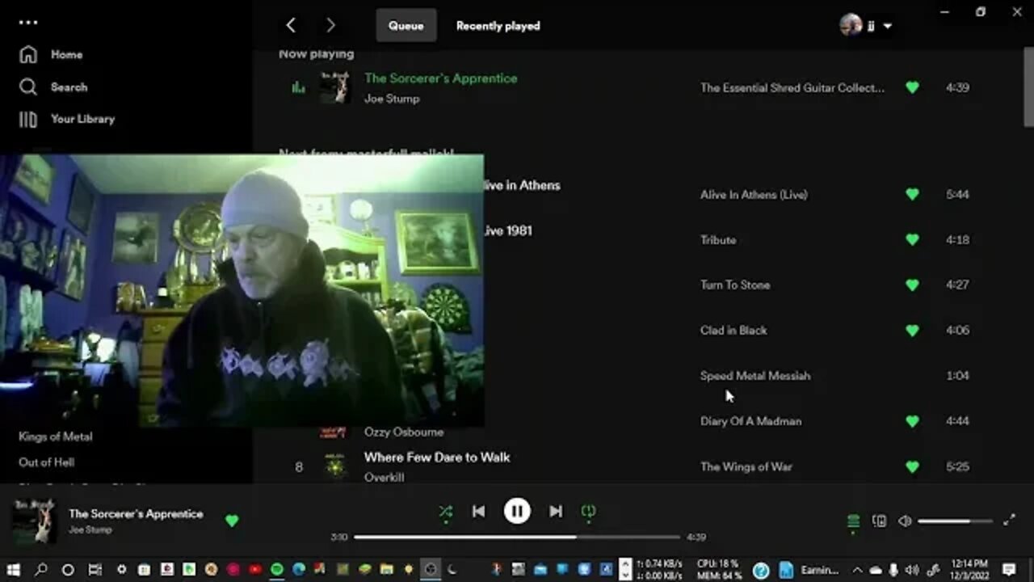Click The Sorcerer's Apprentice title in player bar
Image resolution: width=1034 pixels, height=582 pixels.
coord(136,514)
